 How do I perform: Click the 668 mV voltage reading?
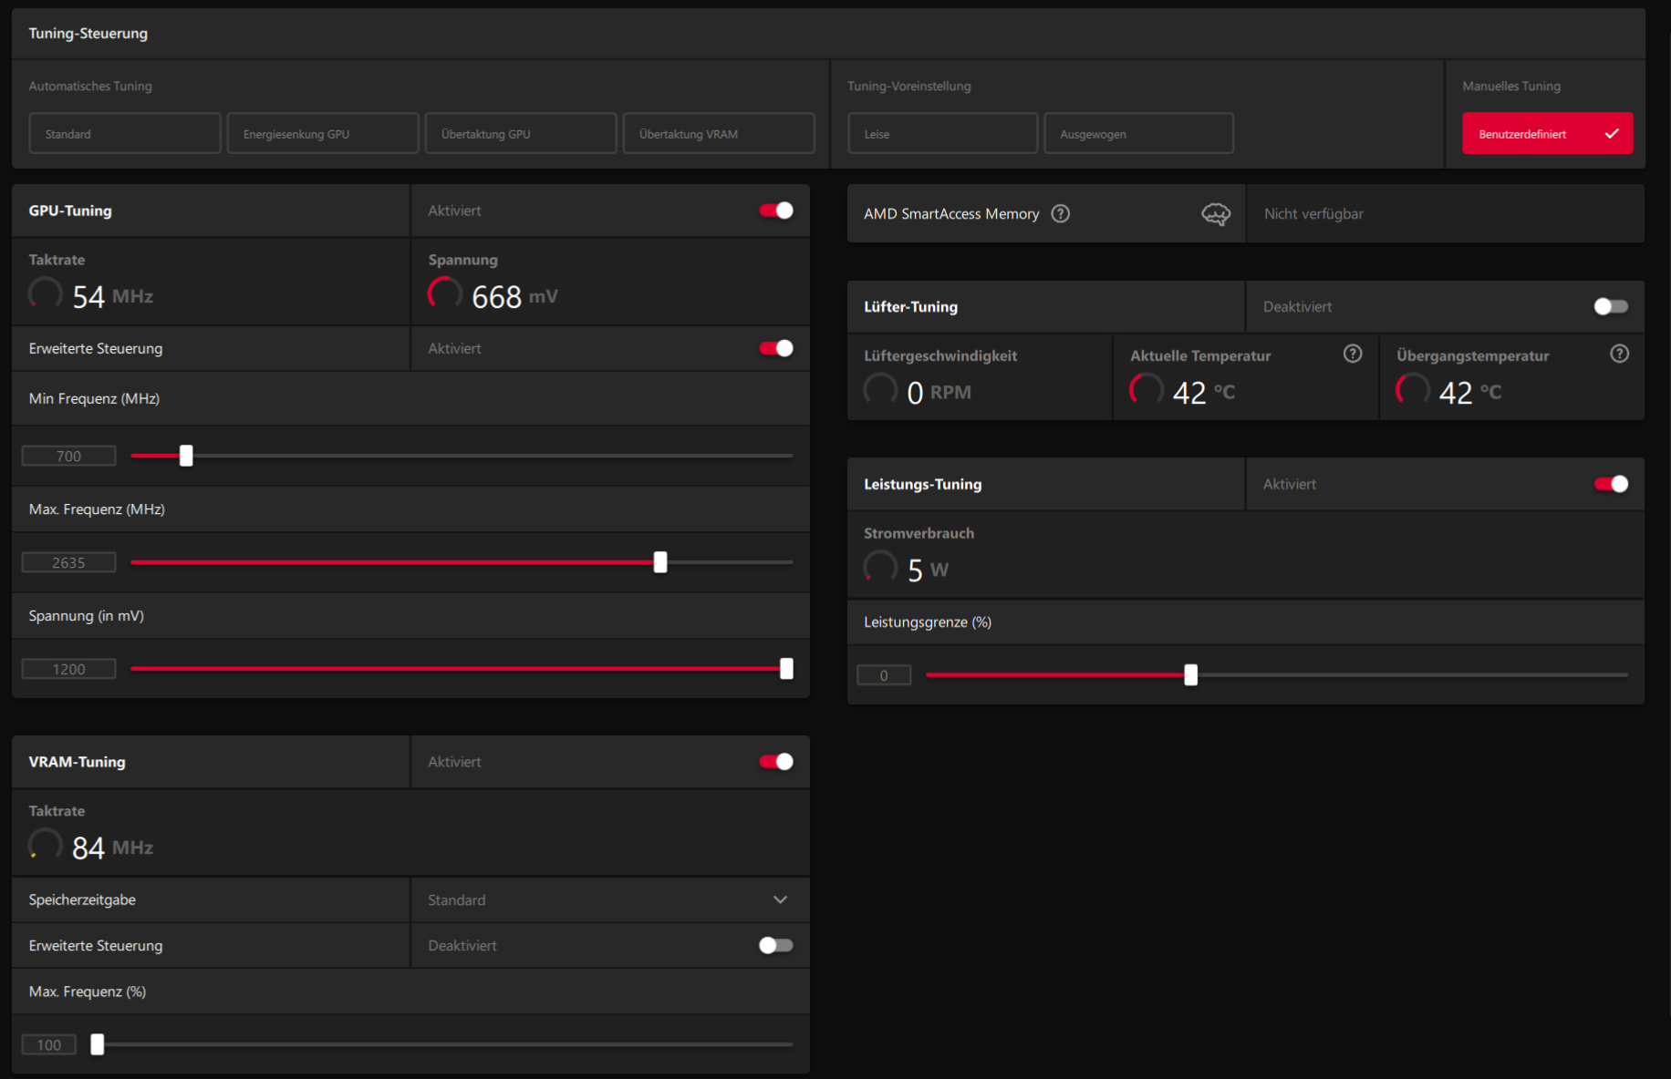(514, 296)
